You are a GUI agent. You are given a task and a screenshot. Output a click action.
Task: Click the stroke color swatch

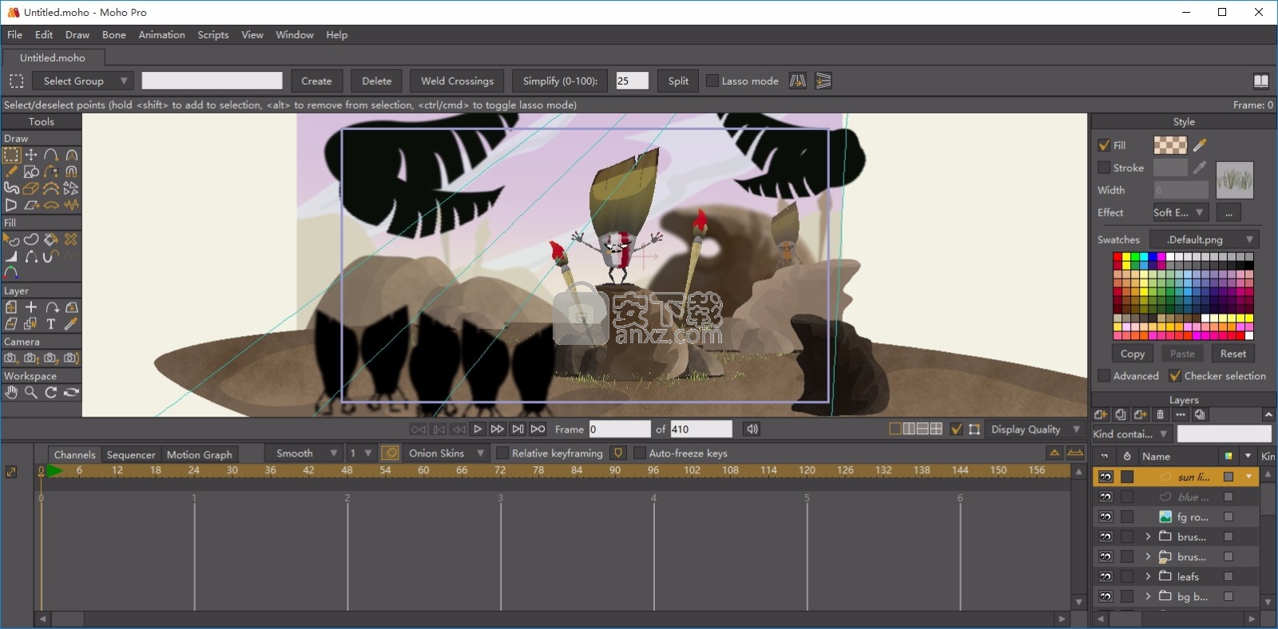click(1170, 168)
